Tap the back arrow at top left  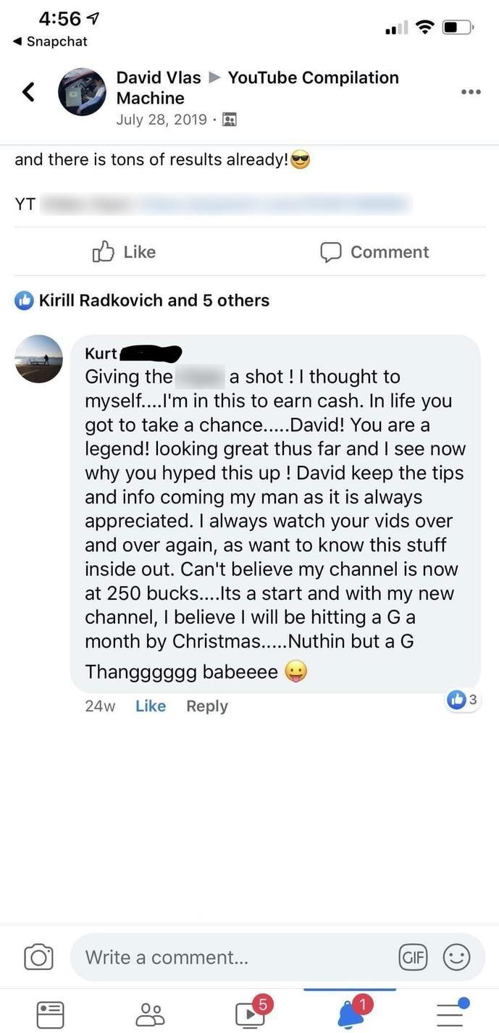tap(28, 92)
